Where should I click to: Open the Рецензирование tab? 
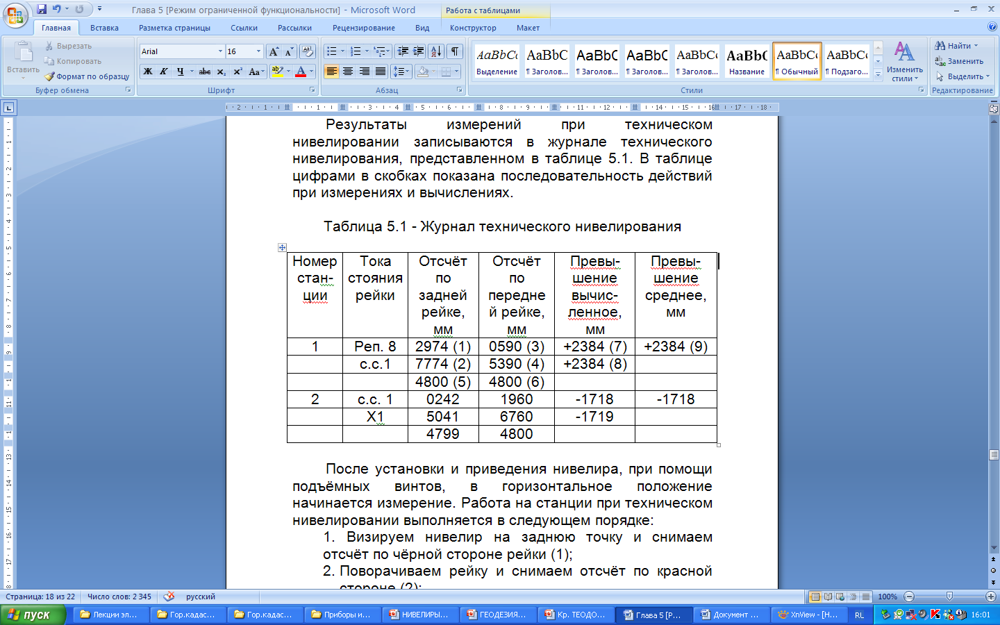click(x=363, y=28)
